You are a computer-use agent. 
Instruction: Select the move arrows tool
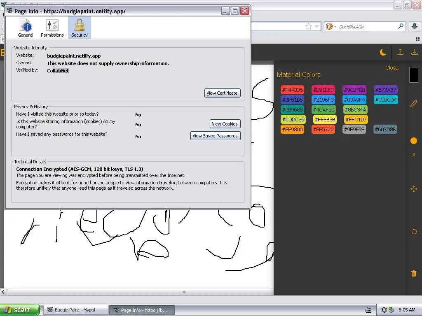[414, 189]
